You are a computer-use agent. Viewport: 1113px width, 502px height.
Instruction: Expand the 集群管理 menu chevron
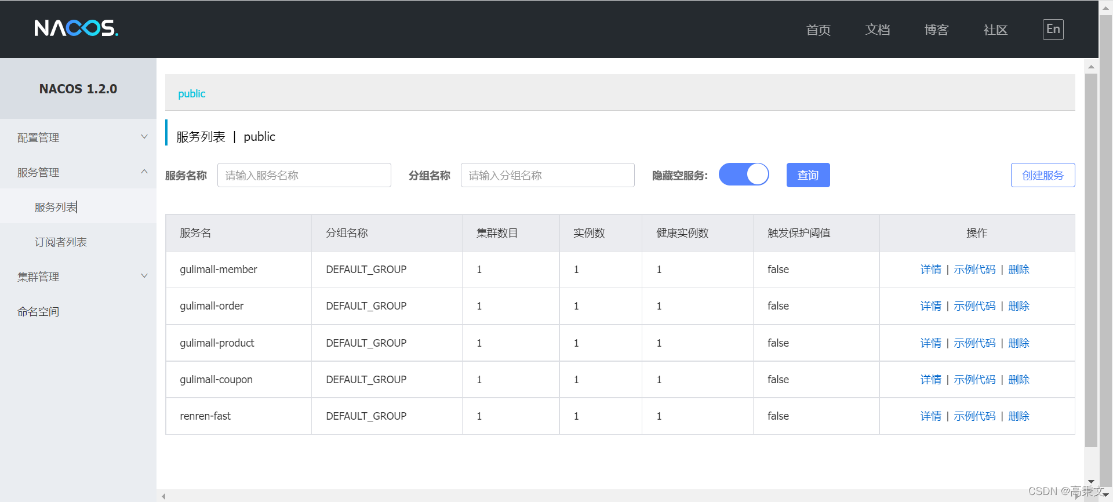[x=144, y=276]
